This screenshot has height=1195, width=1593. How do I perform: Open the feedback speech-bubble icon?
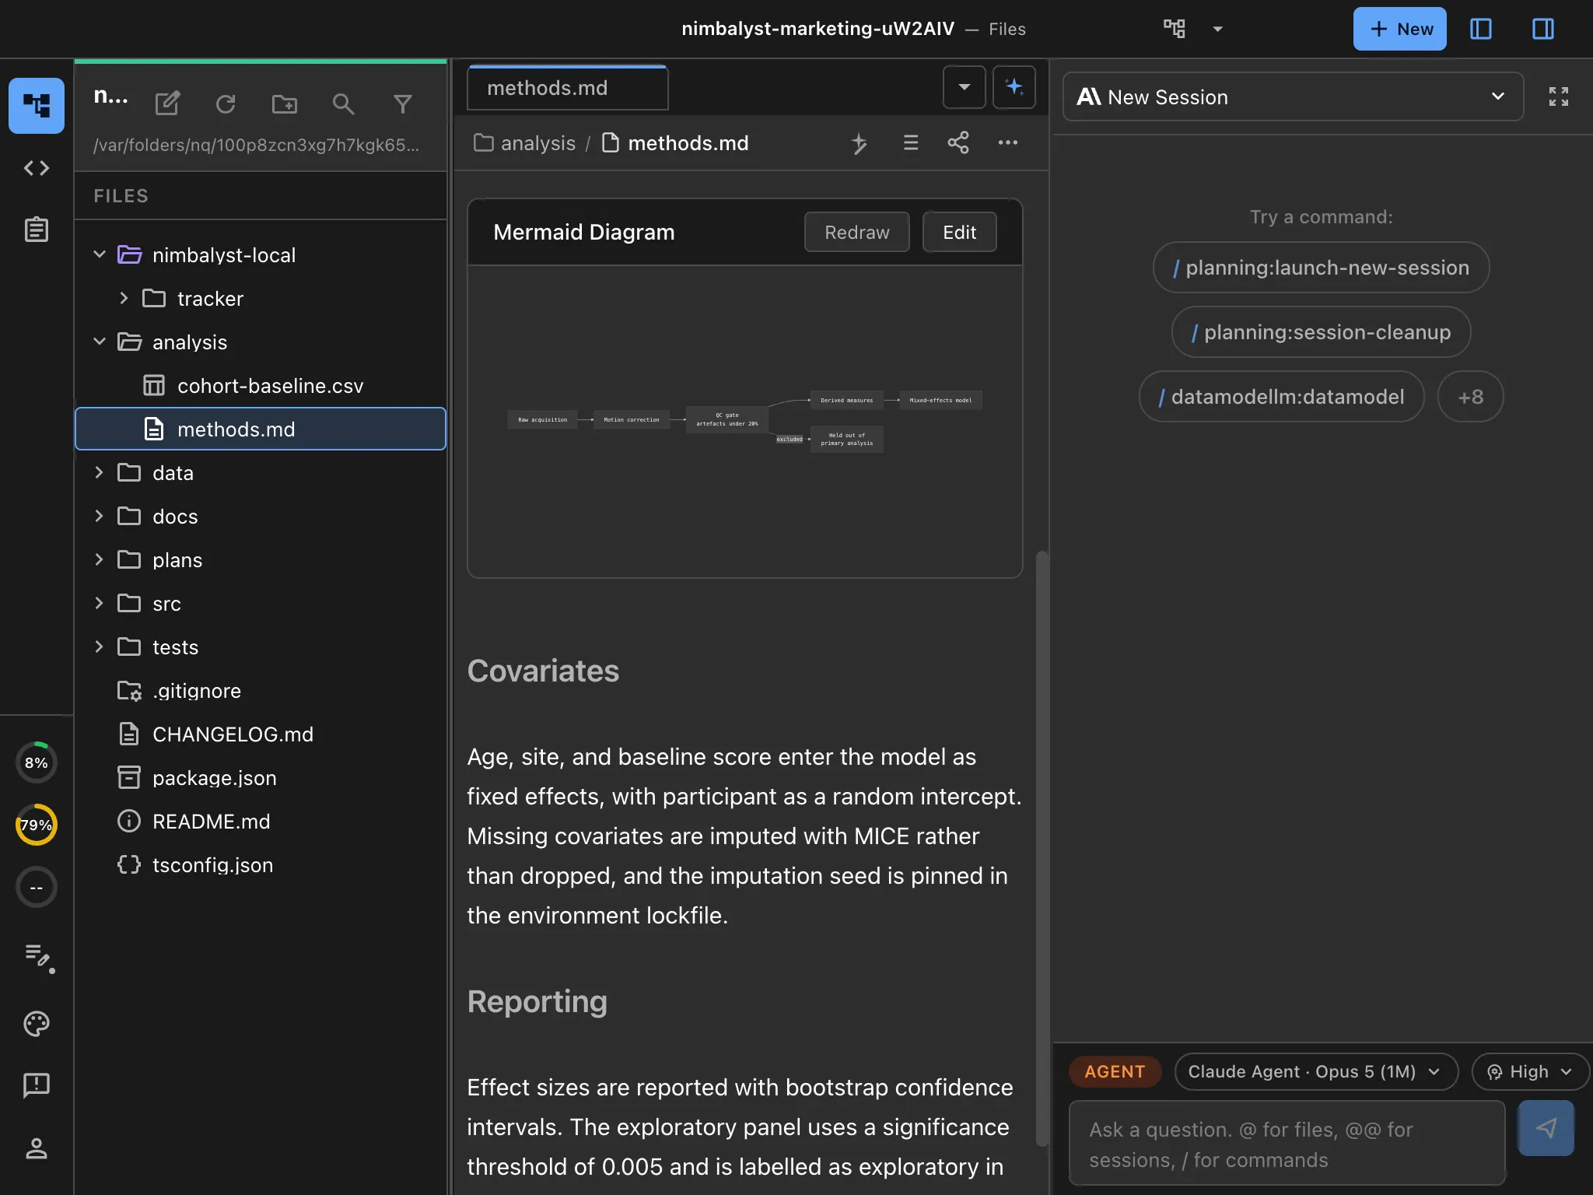point(37,1085)
